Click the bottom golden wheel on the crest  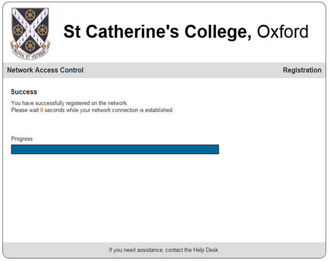tap(30, 45)
